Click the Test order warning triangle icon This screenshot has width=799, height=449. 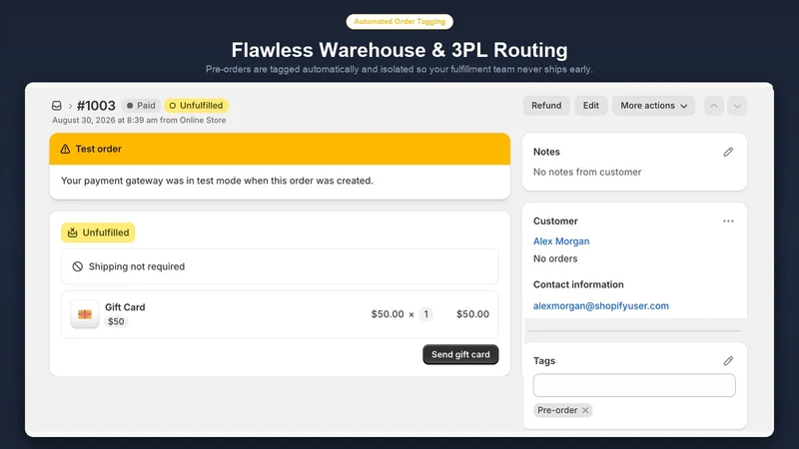[x=65, y=149]
